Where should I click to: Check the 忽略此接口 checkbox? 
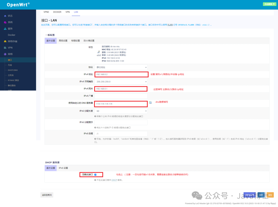pos(95,174)
